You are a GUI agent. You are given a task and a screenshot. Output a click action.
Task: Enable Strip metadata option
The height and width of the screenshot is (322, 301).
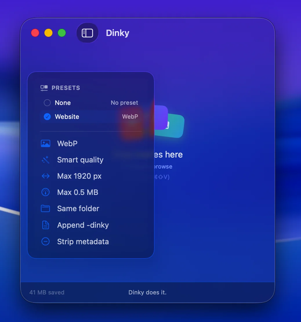coord(83,241)
